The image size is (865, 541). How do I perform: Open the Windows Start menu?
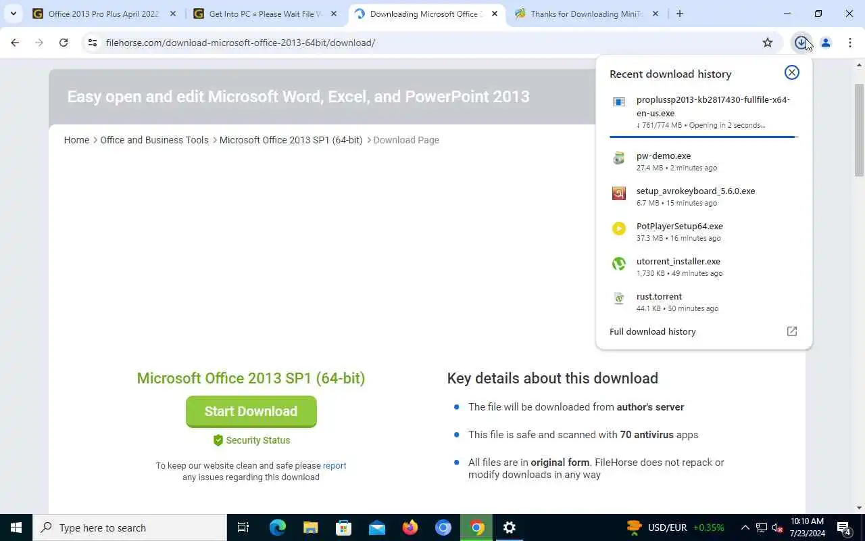[x=16, y=527]
